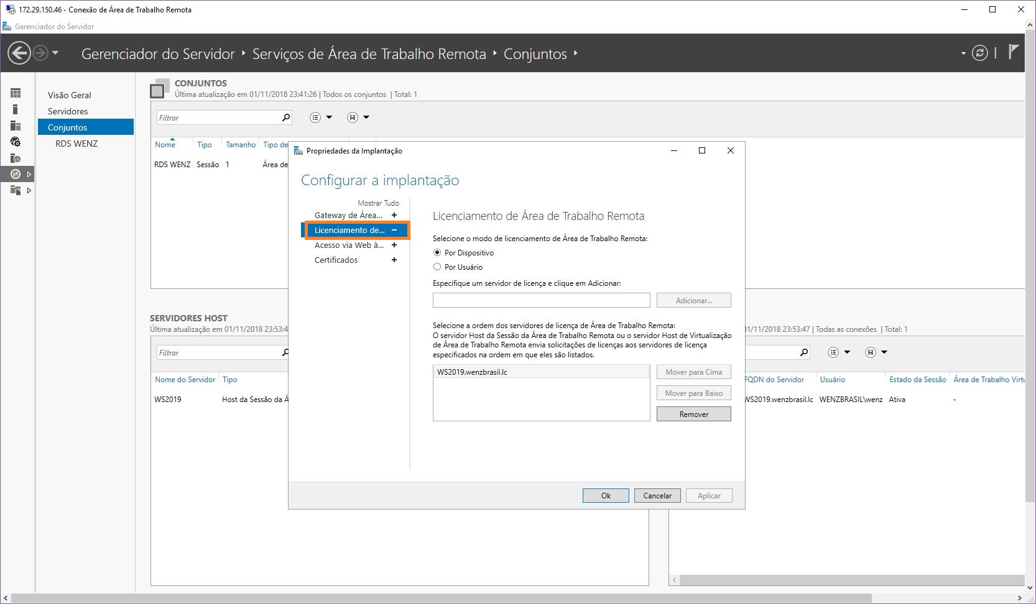Open Servidores in the navigation pane
This screenshot has width=1036, height=604.
(68, 111)
